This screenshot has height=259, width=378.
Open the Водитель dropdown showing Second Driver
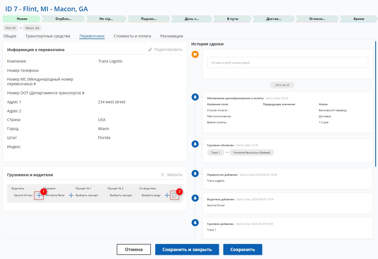[23, 195]
